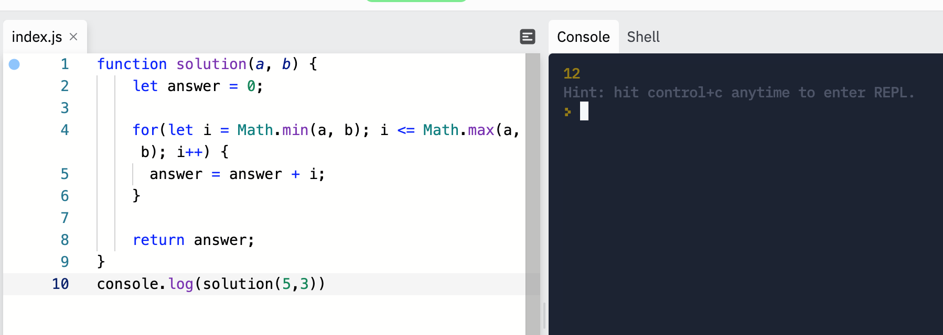Click the editor vertical scrollbar
Viewport: 943px width, 335px height.
[x=533, y=194]
